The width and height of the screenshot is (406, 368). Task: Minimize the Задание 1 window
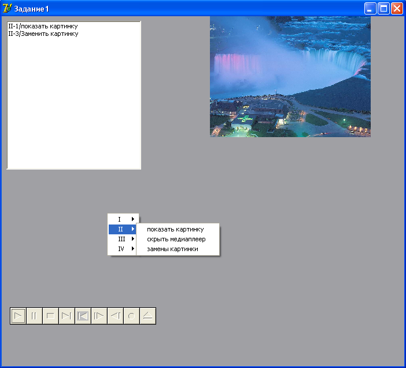tap(370, 9)
